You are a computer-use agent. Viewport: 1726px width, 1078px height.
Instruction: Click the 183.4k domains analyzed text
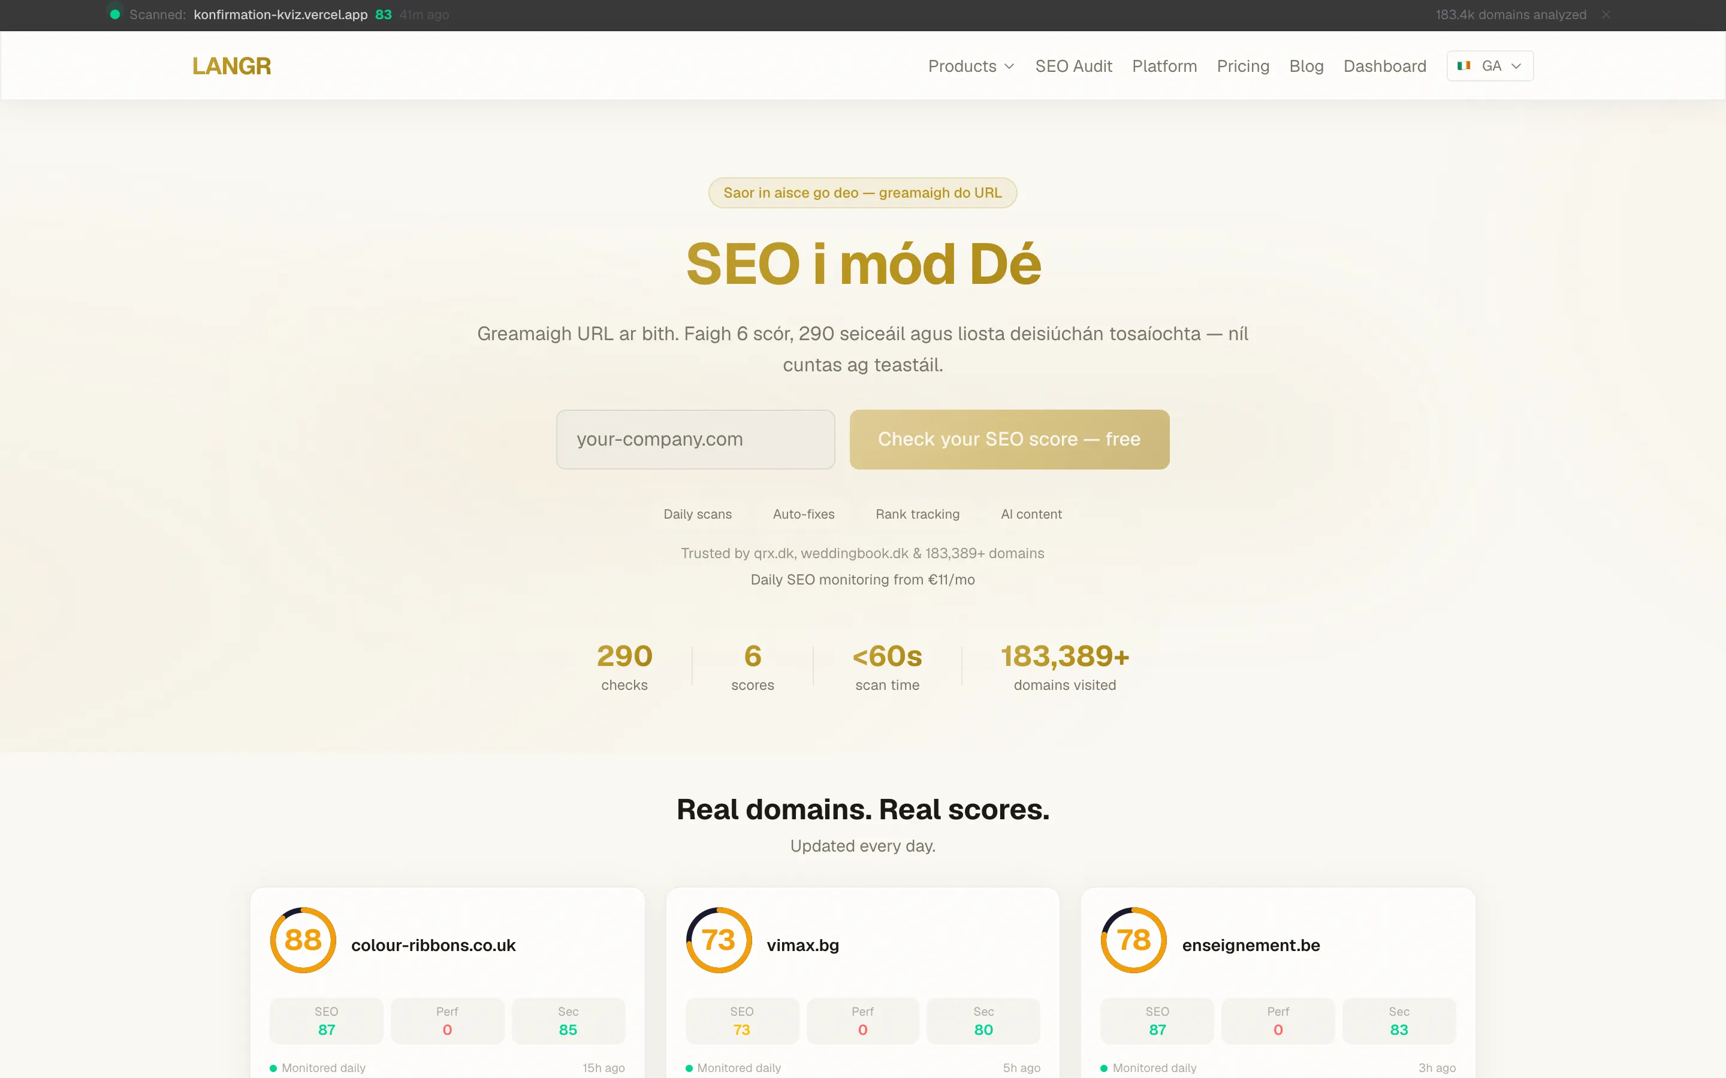pyautogui.click(x=1511, y=14)
